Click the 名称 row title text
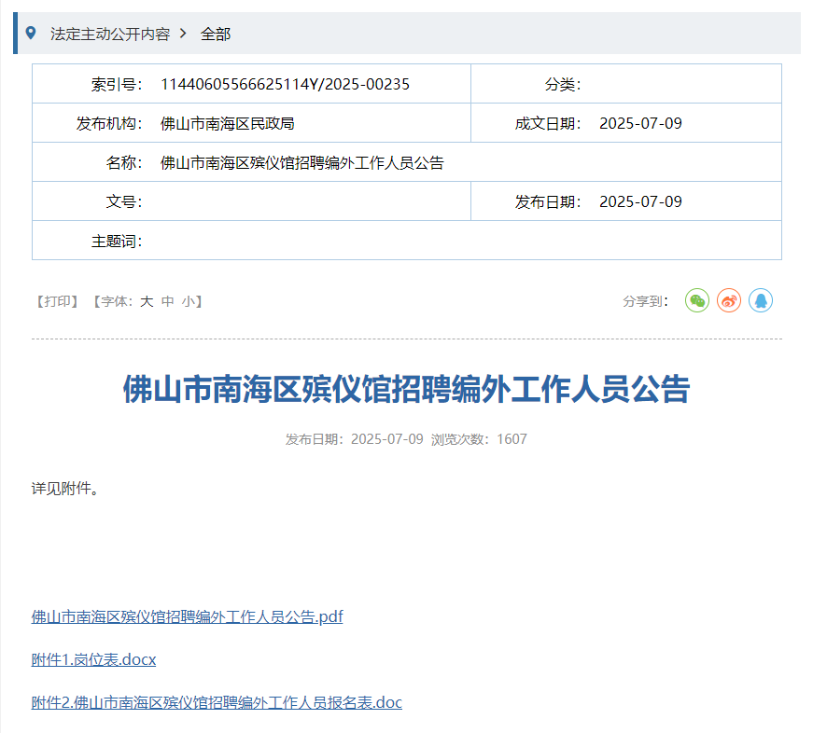The width and height of the screenshot is (813, 733). [302, 162]
